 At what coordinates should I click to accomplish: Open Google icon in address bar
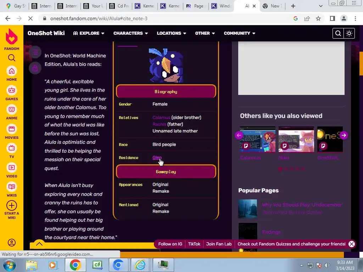tap(296, 18)
